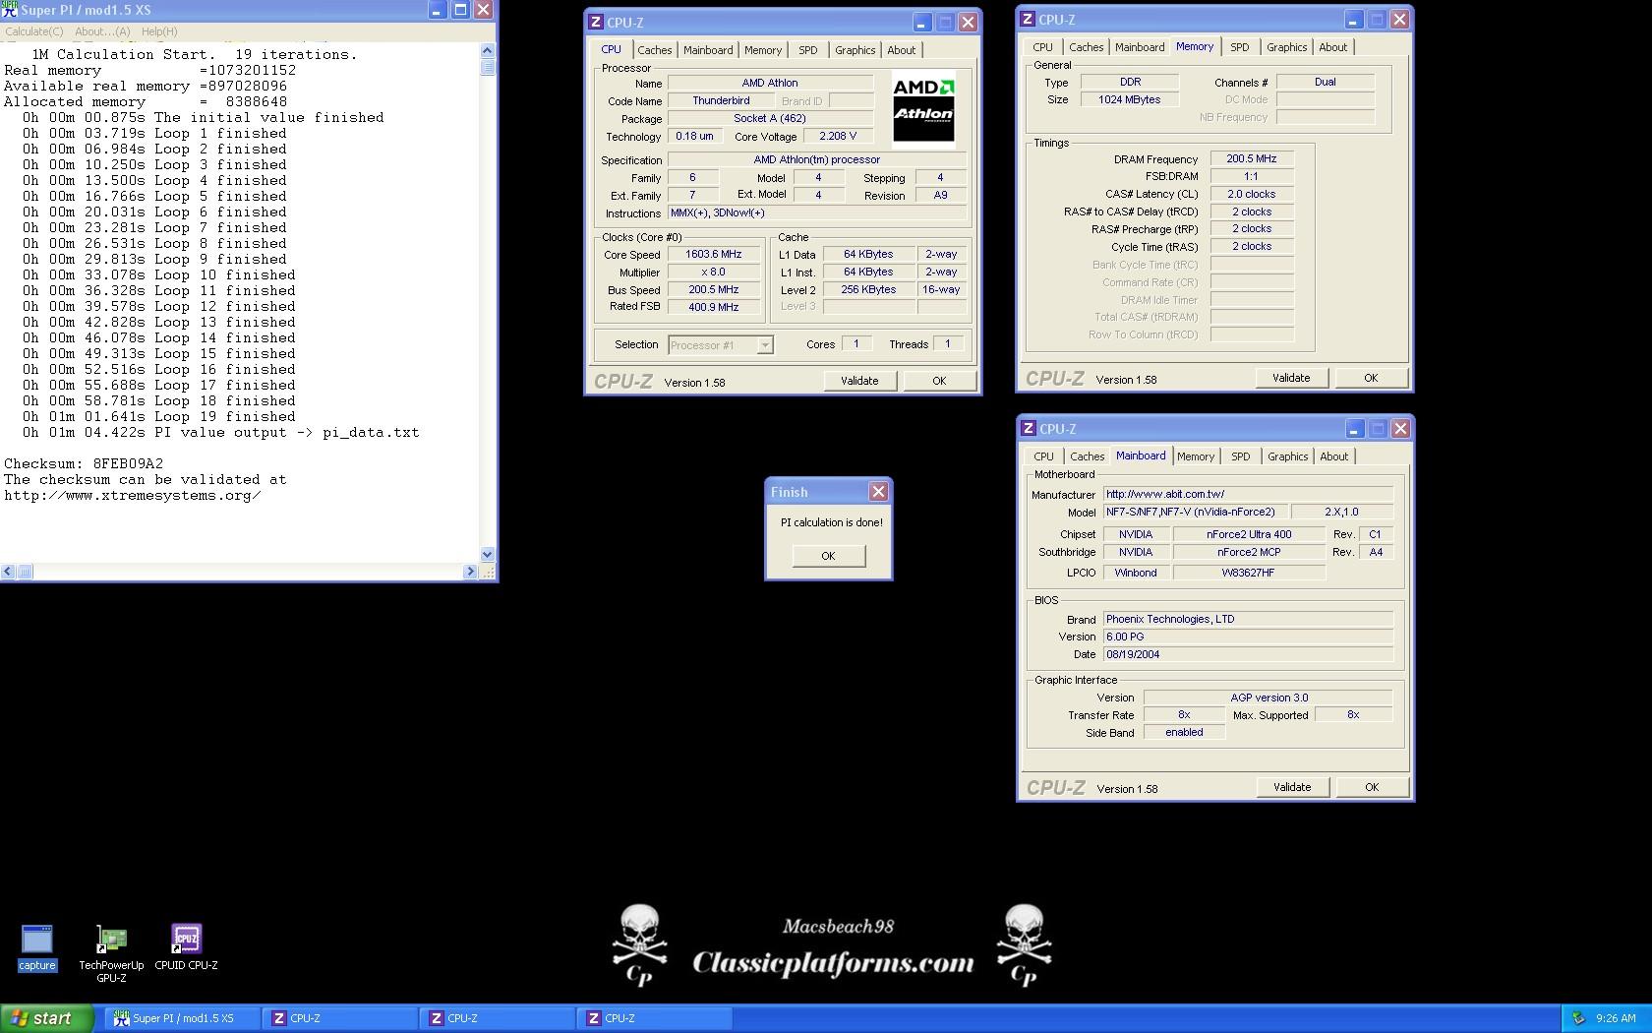Switch to Memory tab in processor CPU-Z window

tap(763, 50)
